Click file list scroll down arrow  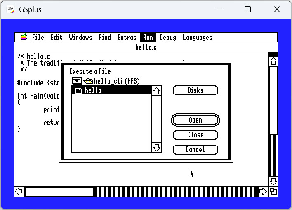pos(157,148)
